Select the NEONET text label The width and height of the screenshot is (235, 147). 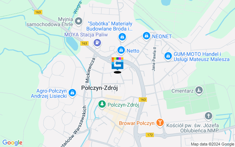pyautogui.click(x=162, y=36)
